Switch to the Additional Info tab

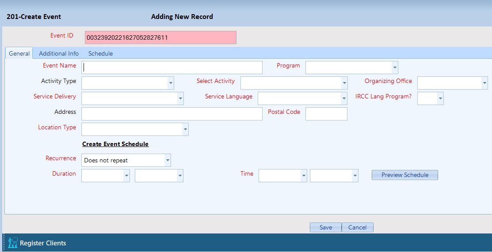coord(59,53)
